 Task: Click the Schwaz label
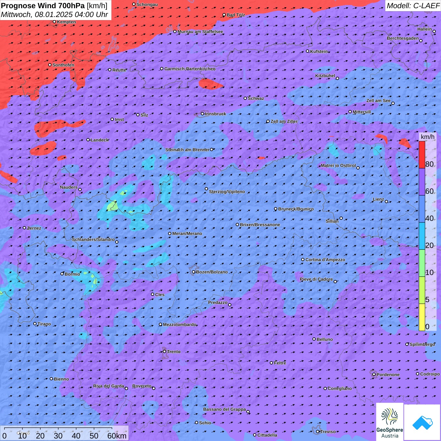256,98
